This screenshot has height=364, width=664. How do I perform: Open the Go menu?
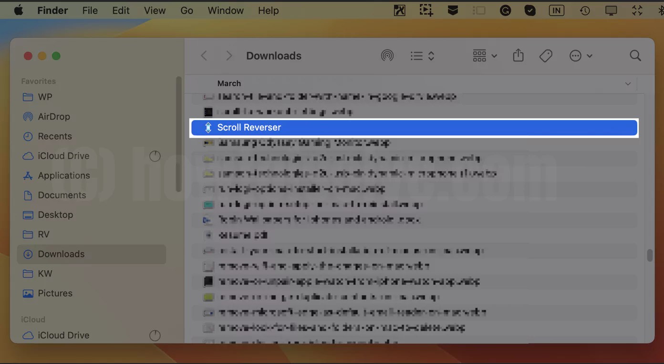pos(187,10)
